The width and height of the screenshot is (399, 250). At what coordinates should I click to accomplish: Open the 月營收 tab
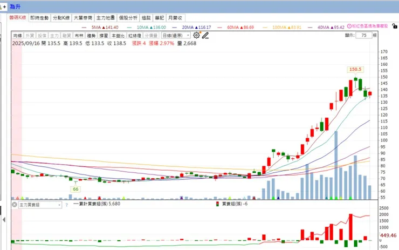[x=175, y=18]
